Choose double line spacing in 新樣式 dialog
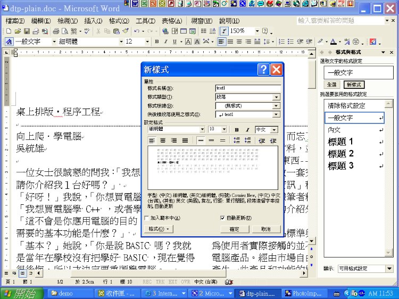399x299 pixels. point(223,140)
